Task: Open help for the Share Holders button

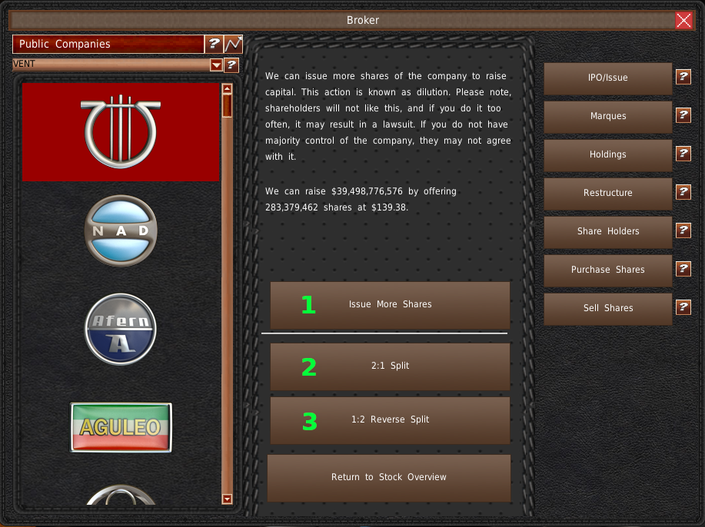Action: [x=683, y=230]
